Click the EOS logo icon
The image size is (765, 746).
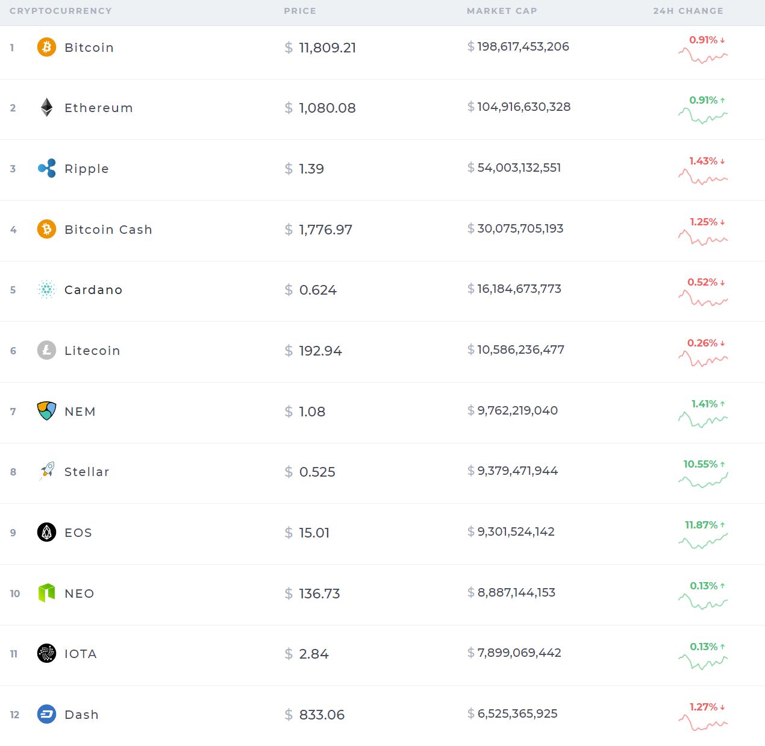[46, 532]
